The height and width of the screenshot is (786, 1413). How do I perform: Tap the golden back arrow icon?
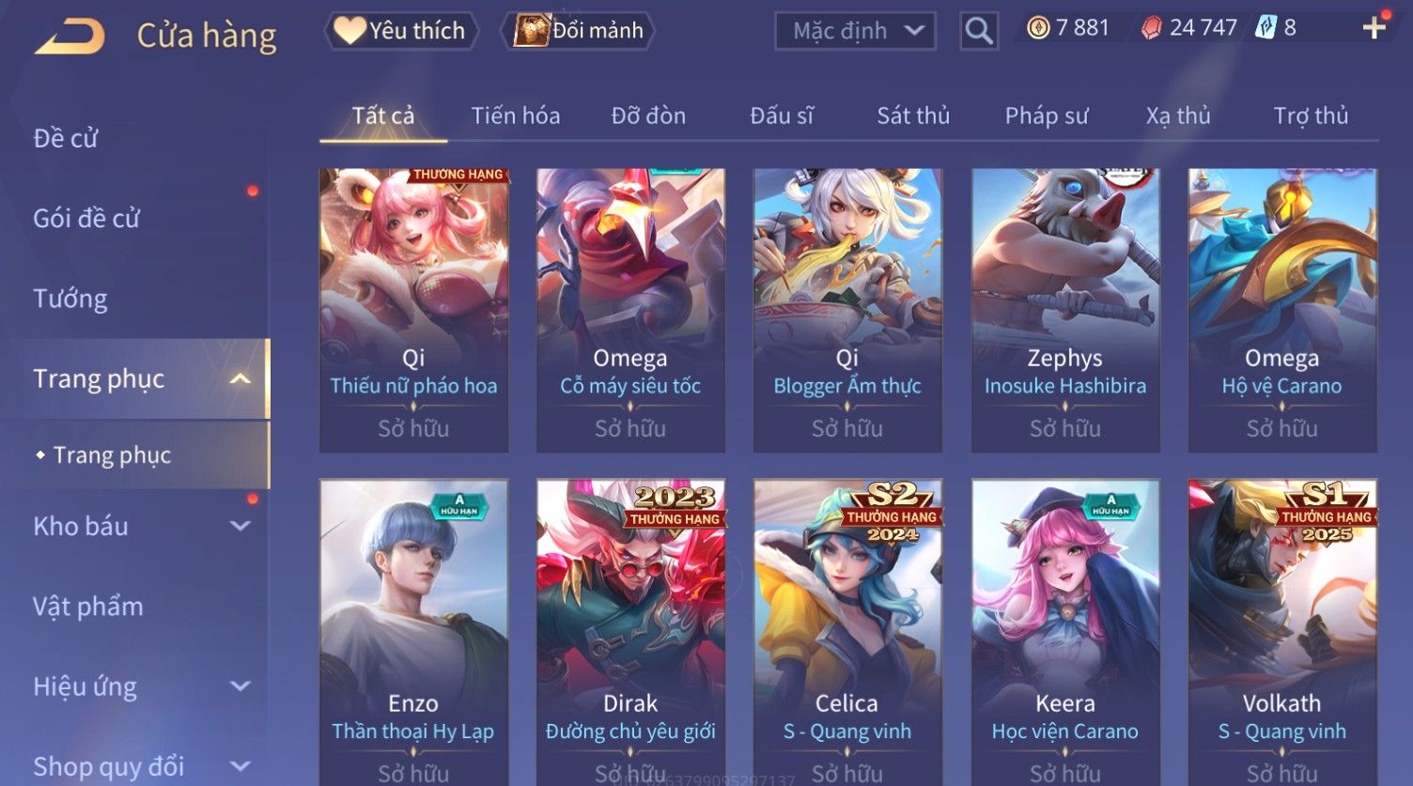[x=70, y=37]
